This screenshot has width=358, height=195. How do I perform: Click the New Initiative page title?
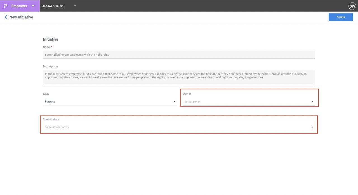pyautogui.click(x=21, y=17)
